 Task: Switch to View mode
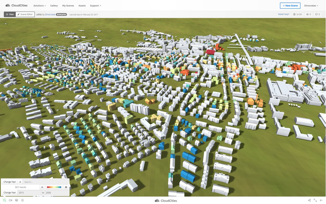coord(10,14)
